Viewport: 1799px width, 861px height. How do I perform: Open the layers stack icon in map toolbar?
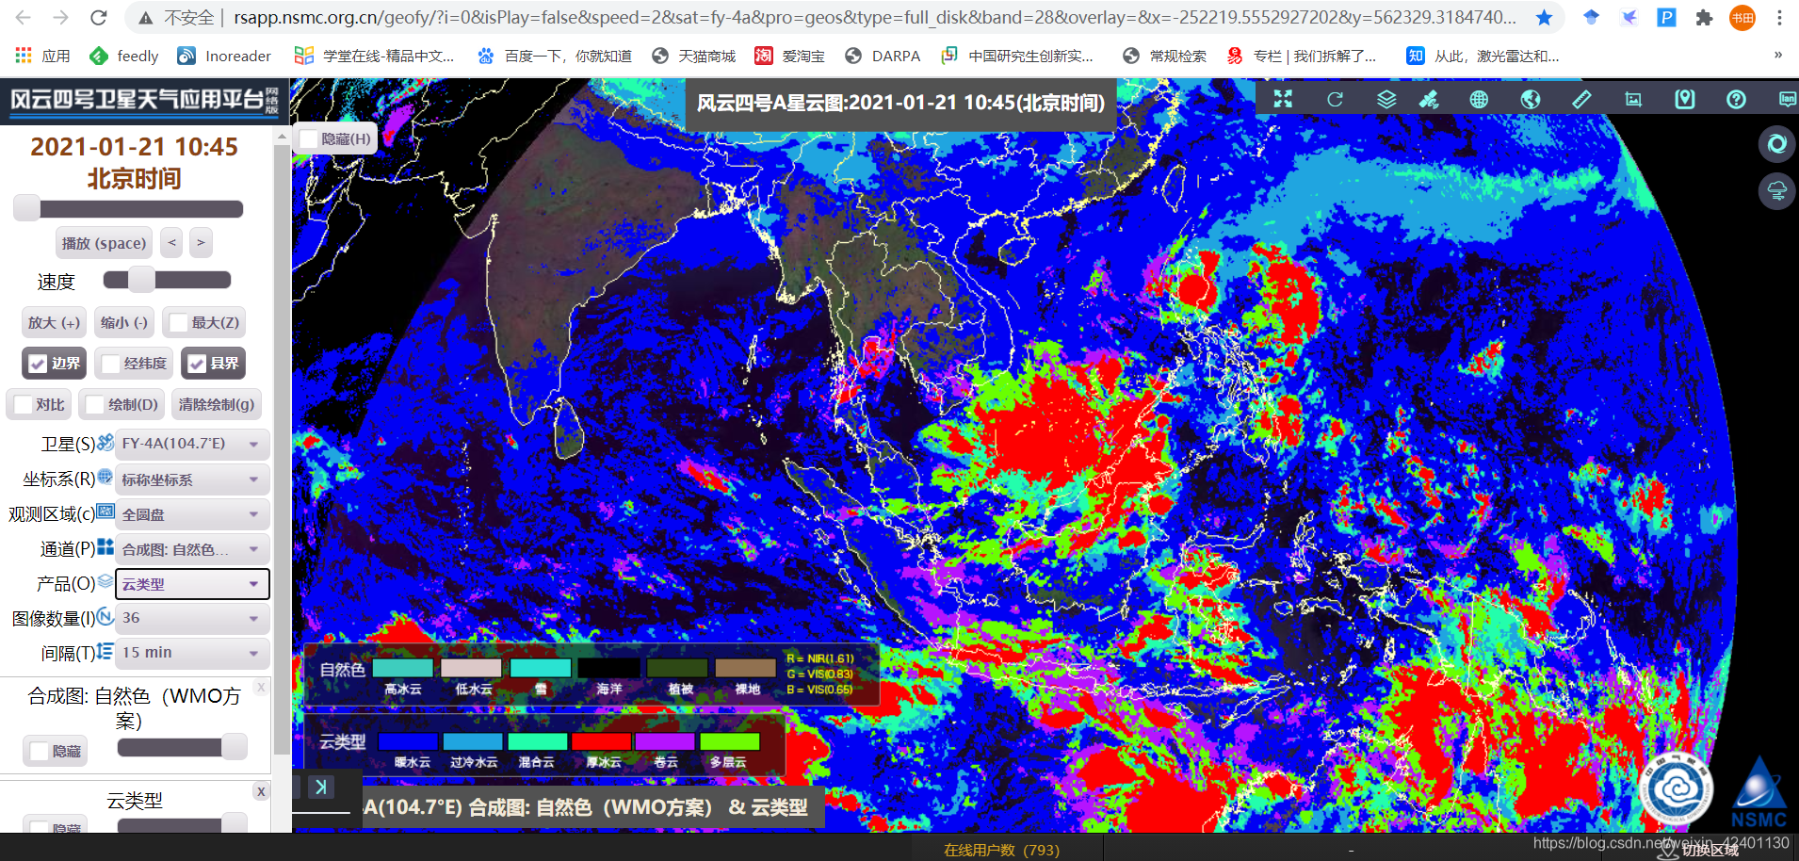[1386, 99]
